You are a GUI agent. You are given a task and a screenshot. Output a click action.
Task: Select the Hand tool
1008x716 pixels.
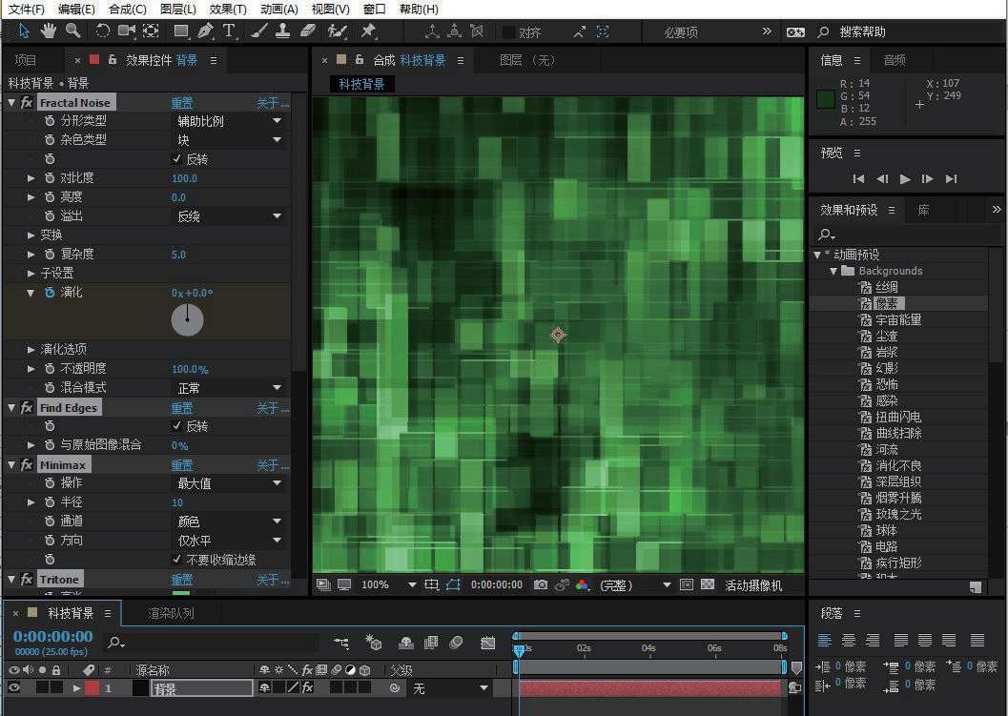[x=49, y=31]
